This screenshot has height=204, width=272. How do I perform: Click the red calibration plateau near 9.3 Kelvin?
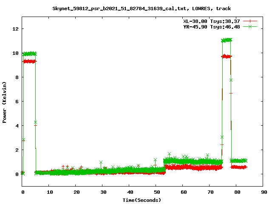tap(30, 61)
